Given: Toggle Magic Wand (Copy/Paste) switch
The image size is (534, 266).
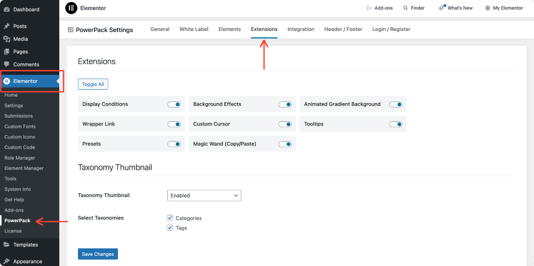Looking at the screenshot, I should click(285, 144).
